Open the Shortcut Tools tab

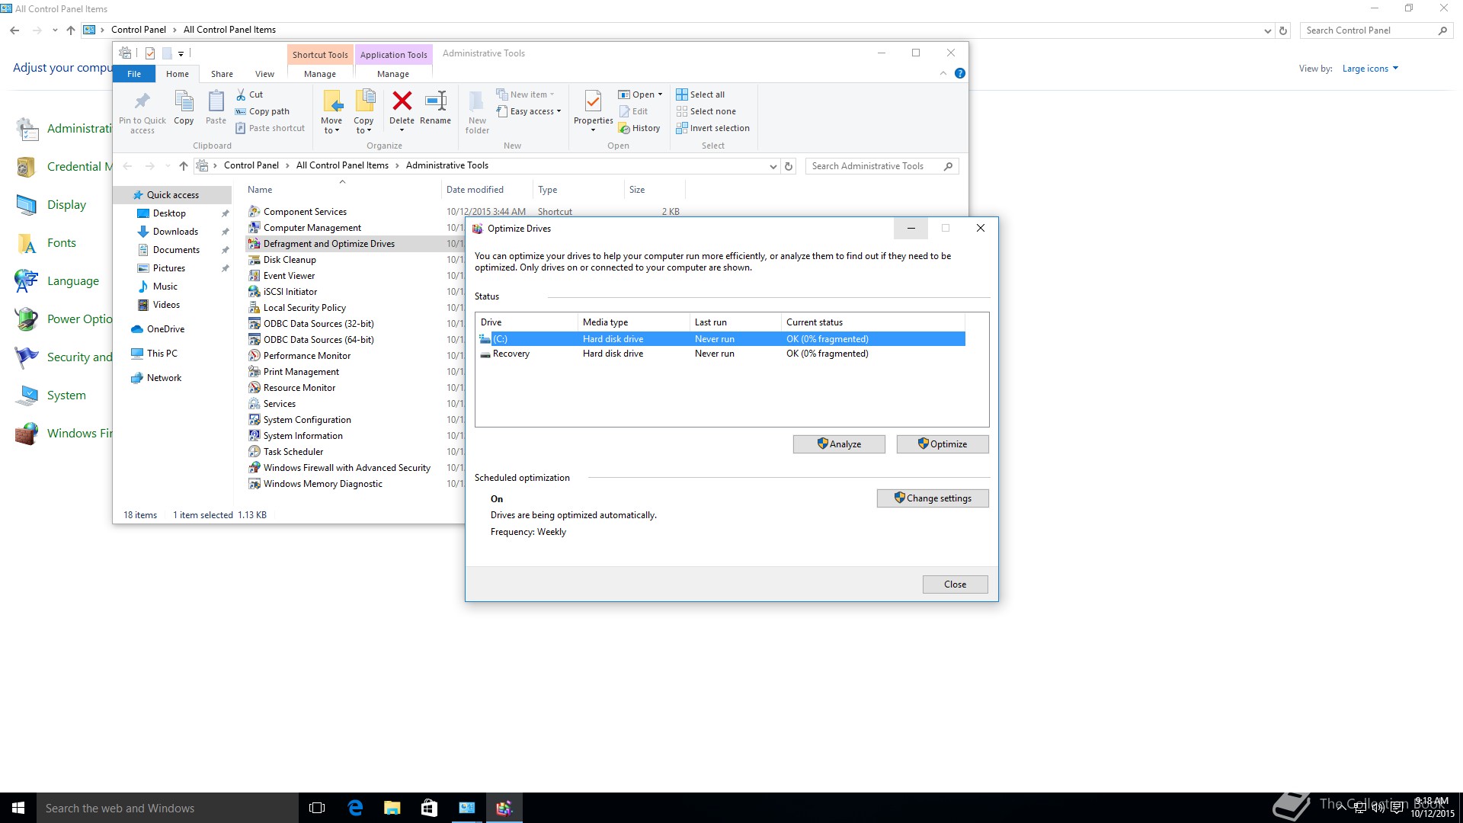click(x=320, y=55)
